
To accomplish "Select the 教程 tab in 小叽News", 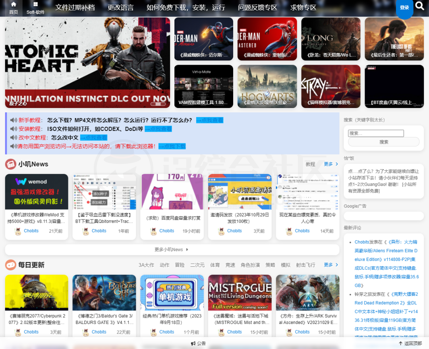I will click(x=310, y=164).
